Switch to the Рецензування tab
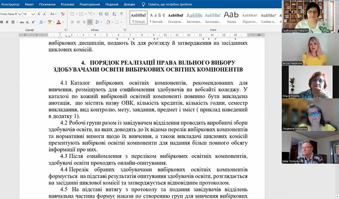The image size is (339, 199). click(x=90, y=4)
